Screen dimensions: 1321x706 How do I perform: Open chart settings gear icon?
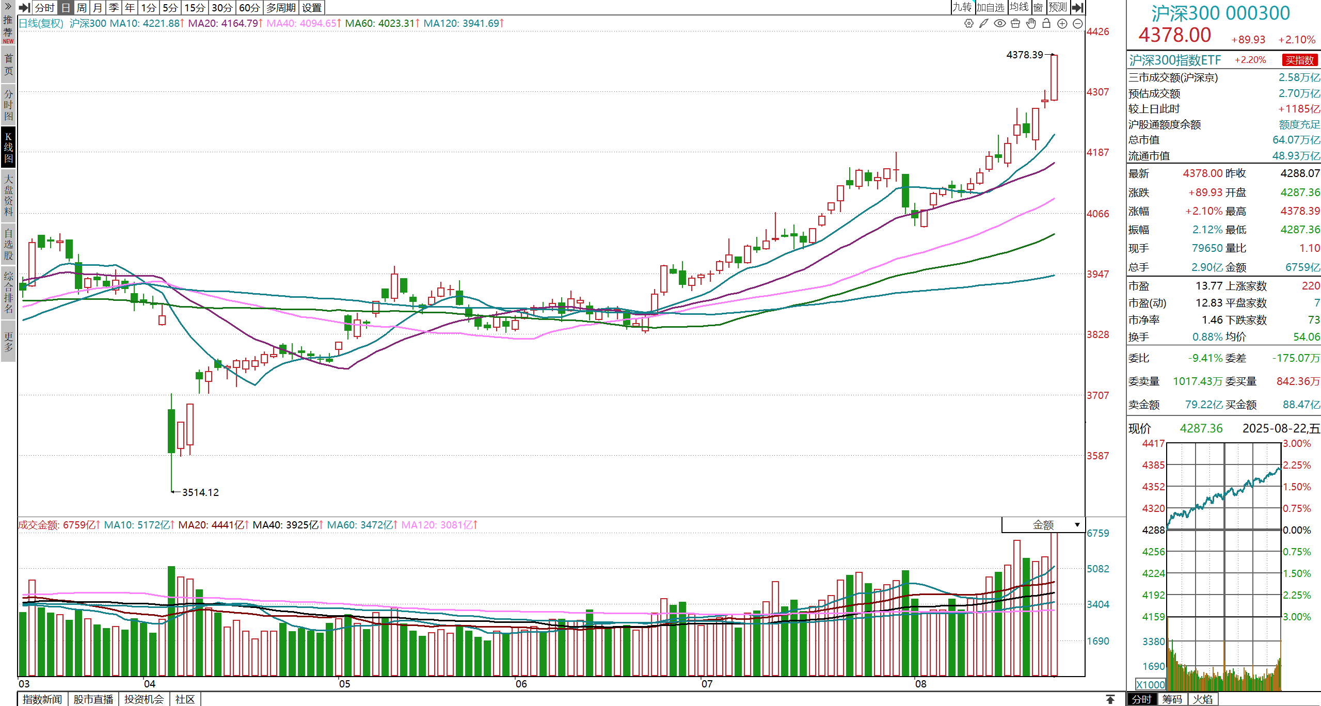point(968,23)
